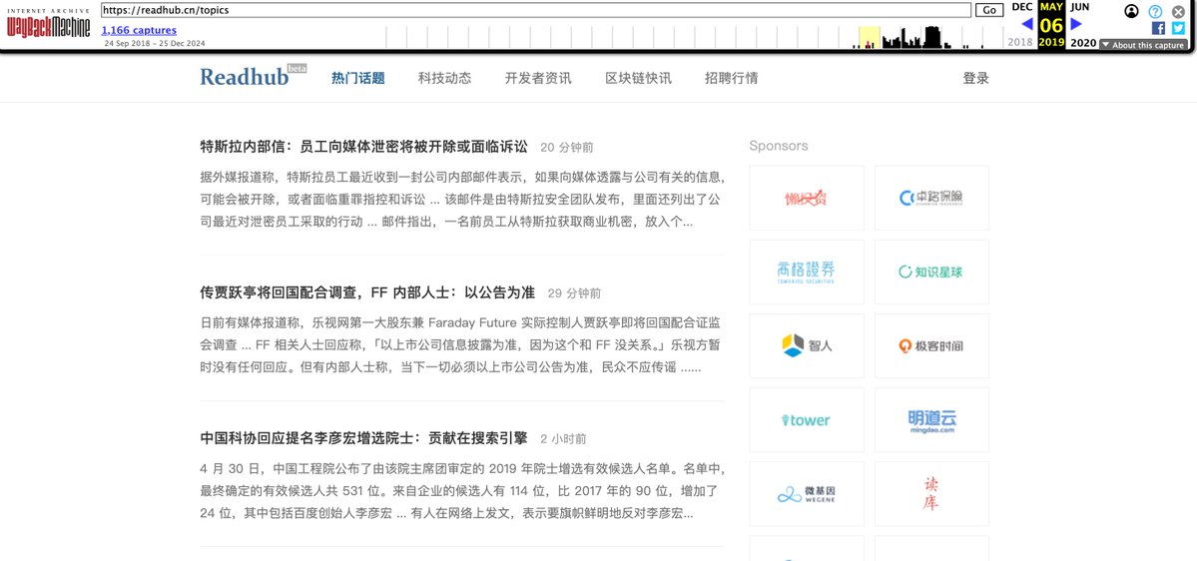Viewport: 1197px width, 561px height.
Task: Click the 2 小时前 timestamp
Action: tap(563, 439)
